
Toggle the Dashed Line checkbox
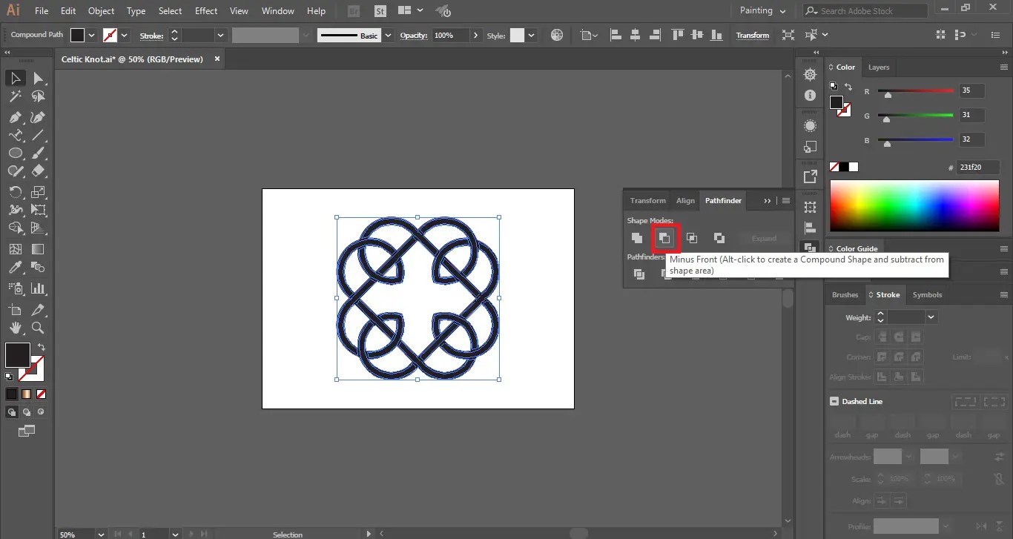point(834,401)
